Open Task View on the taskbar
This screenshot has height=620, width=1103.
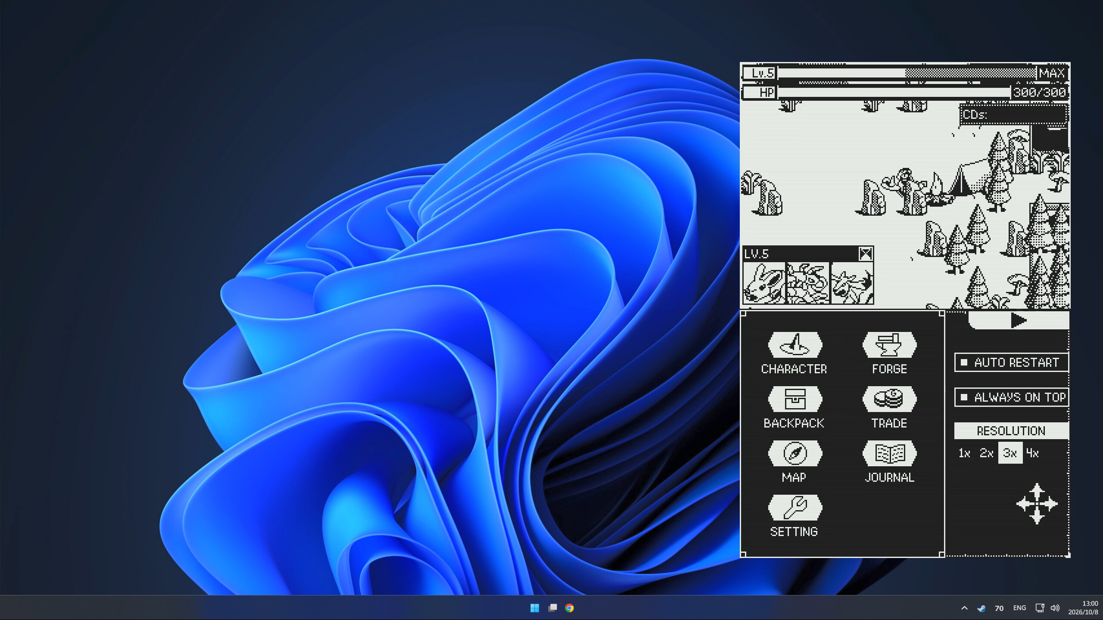552,608
